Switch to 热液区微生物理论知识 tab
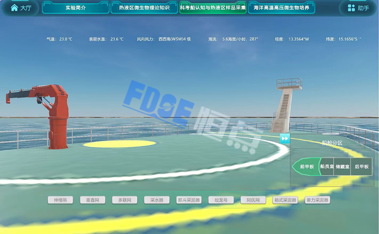 (144, 8)
